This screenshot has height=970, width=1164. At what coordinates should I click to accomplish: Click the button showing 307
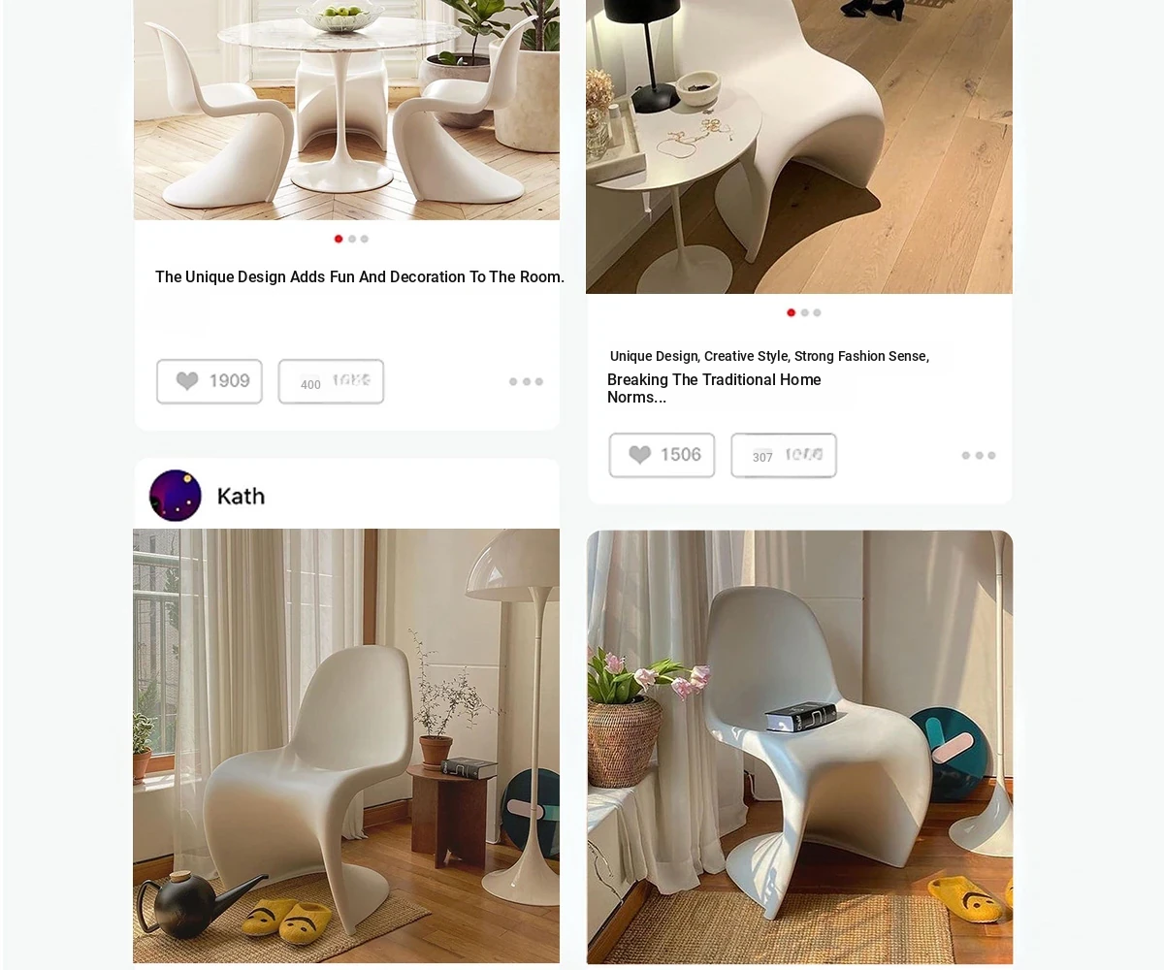click(784, 455)
